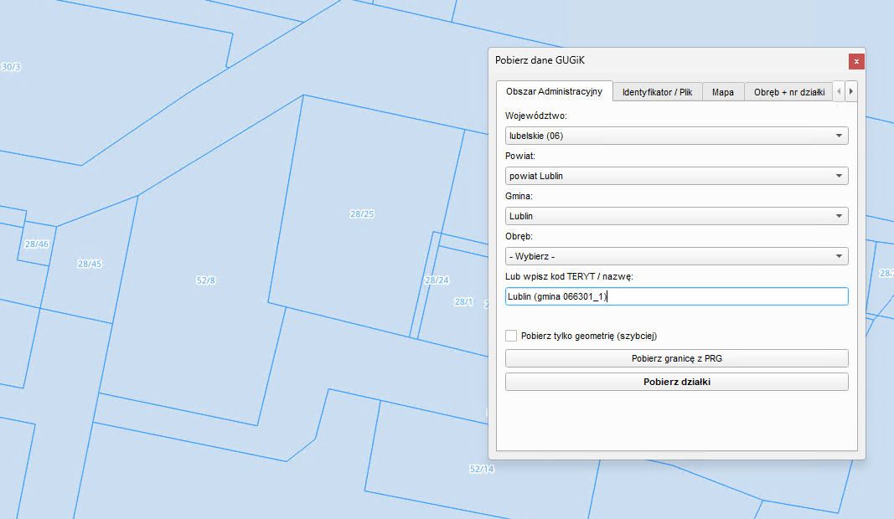The height and width of the screenshot is (519, 894).
Task: Open the Powiat dropdown showing powiat Lublin
Action: pyautogui.click(x=676, y=176)
